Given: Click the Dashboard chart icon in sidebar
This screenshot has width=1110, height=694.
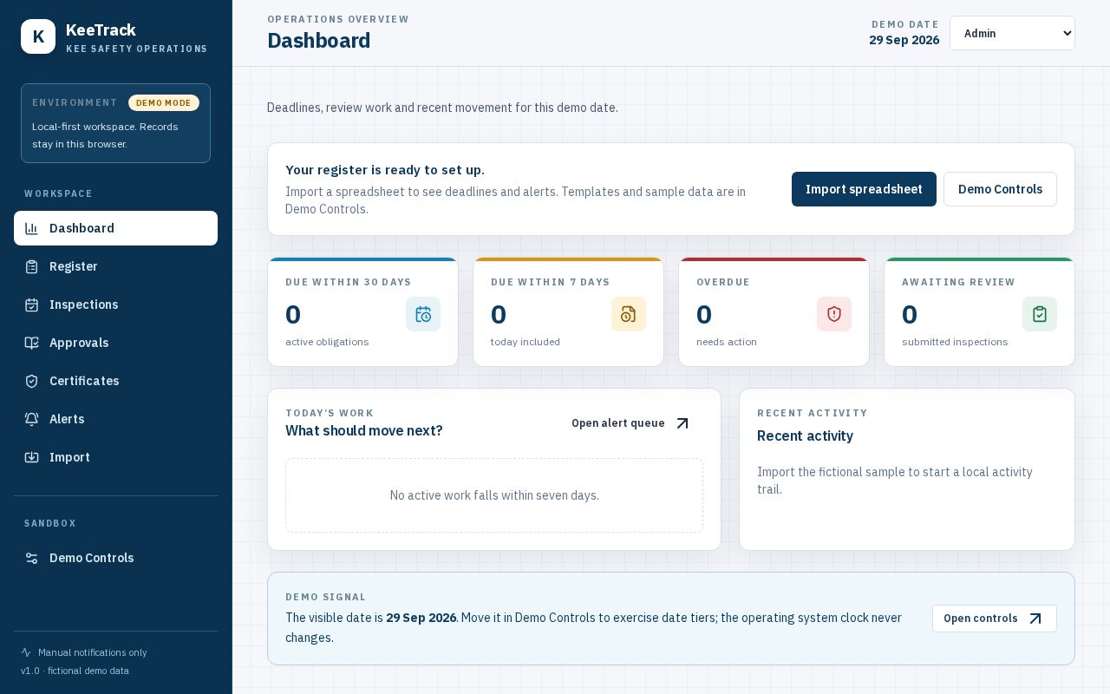Looking at the screenshot, I should click(31, 228).
